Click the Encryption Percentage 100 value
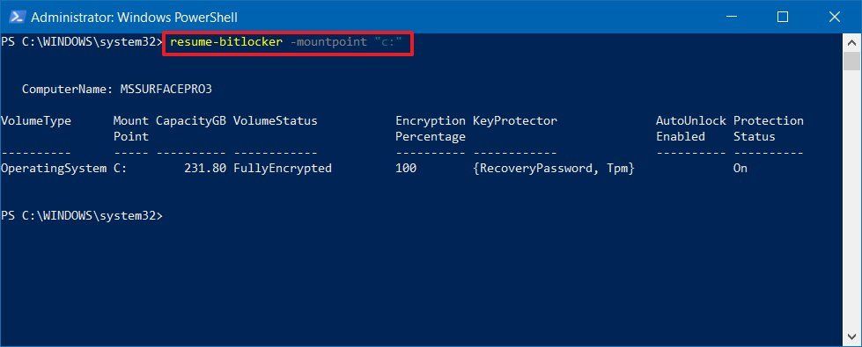The height and width of the screenshot is (347, 862). point(406,169)
